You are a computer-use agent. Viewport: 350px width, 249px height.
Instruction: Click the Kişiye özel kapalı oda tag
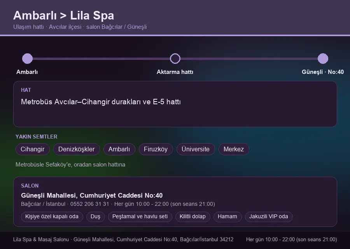coord(52,217)
